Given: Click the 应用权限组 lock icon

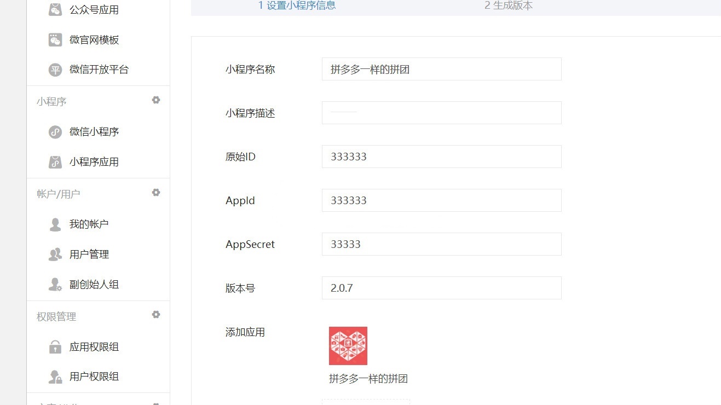Looking at the screenshot, I should click(55, 347).
